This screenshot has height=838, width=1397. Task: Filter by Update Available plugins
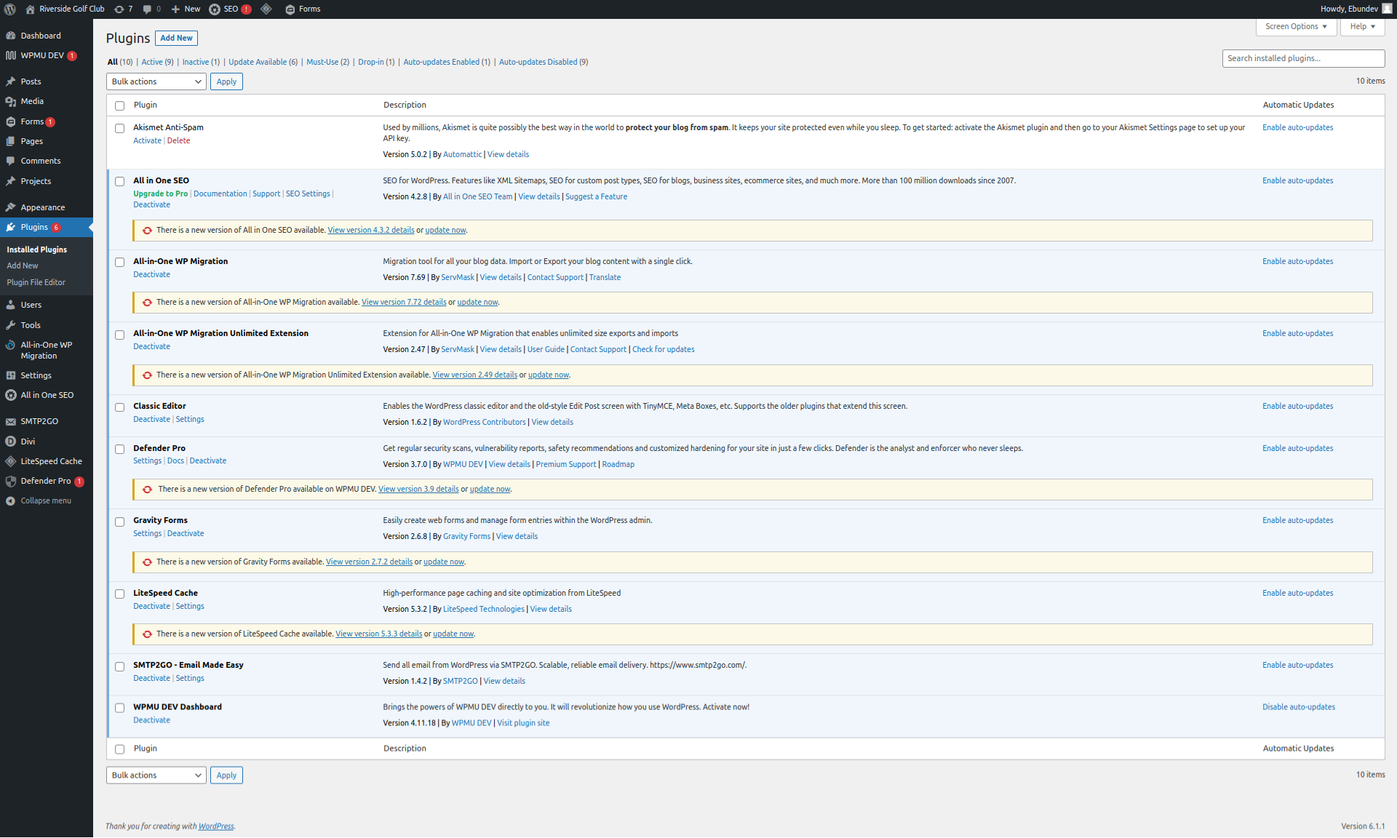(x=258, y=62)
